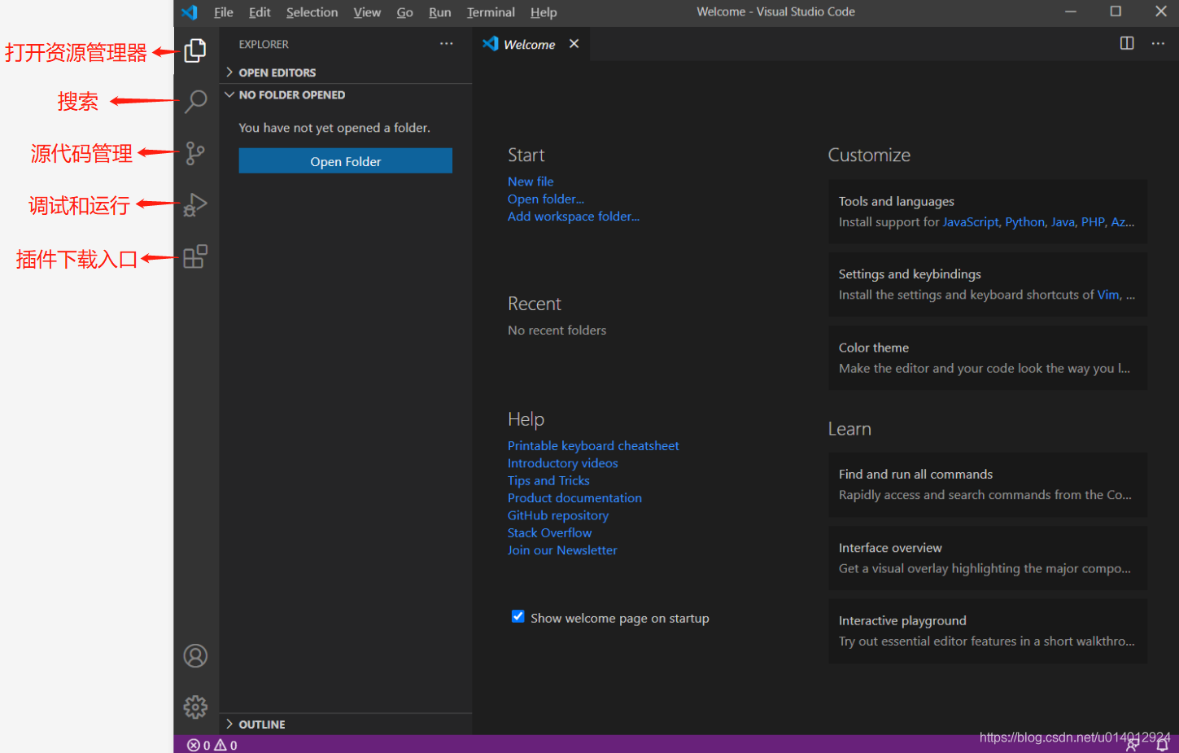The image size is (1179, 753).
Task: Open the Accounts icon in activity bar
Action: [x=195, y=656]
